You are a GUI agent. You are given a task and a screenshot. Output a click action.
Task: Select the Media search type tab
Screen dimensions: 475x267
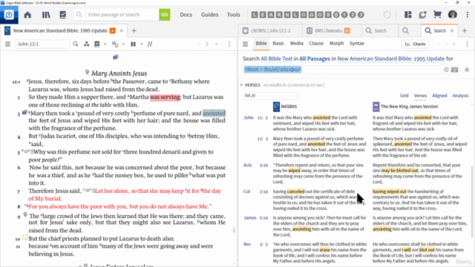point(297,43)
